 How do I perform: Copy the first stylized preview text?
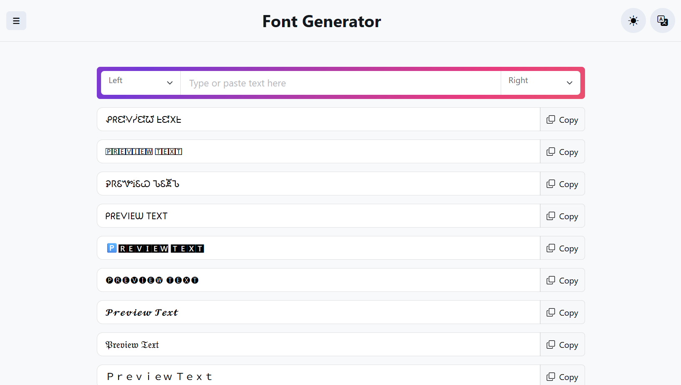(562, 120)
